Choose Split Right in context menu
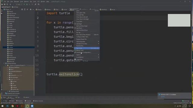 click(87, 24)
